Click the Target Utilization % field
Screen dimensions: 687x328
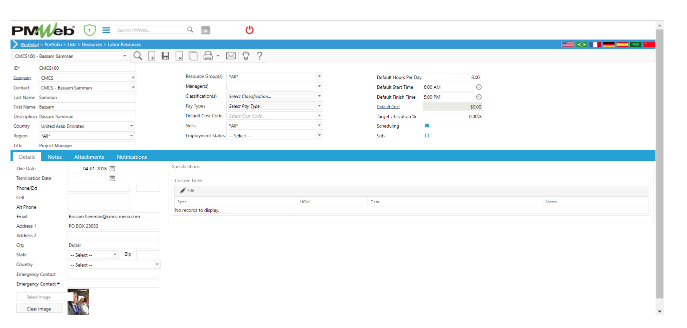pyautogui.click(x=452, y=116)
